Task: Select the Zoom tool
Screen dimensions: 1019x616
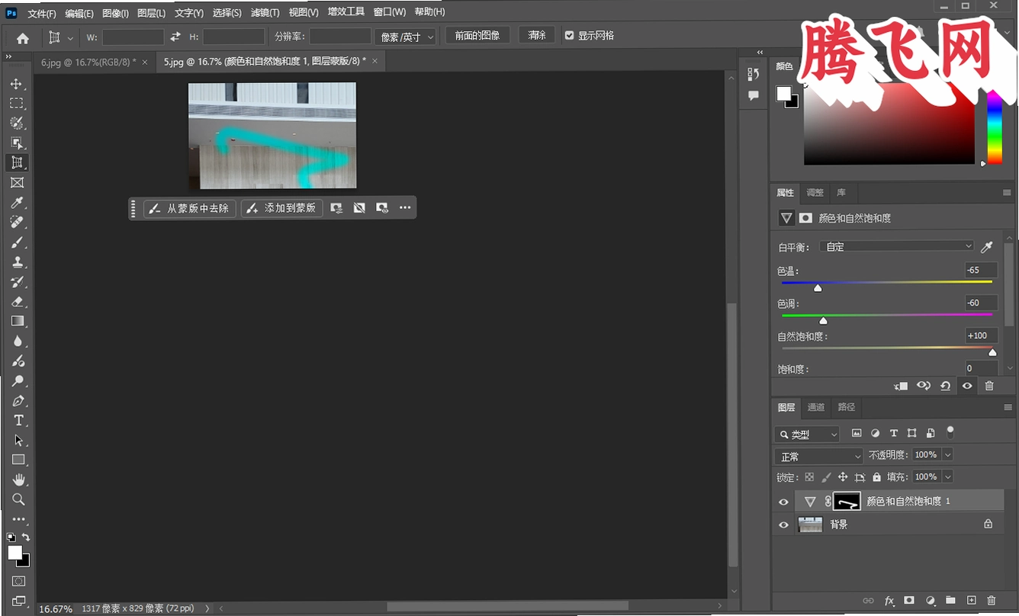Action: point(17,499)
